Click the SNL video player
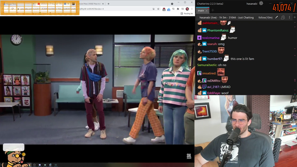This screenshot has width=297, height=167. point(97,90)
